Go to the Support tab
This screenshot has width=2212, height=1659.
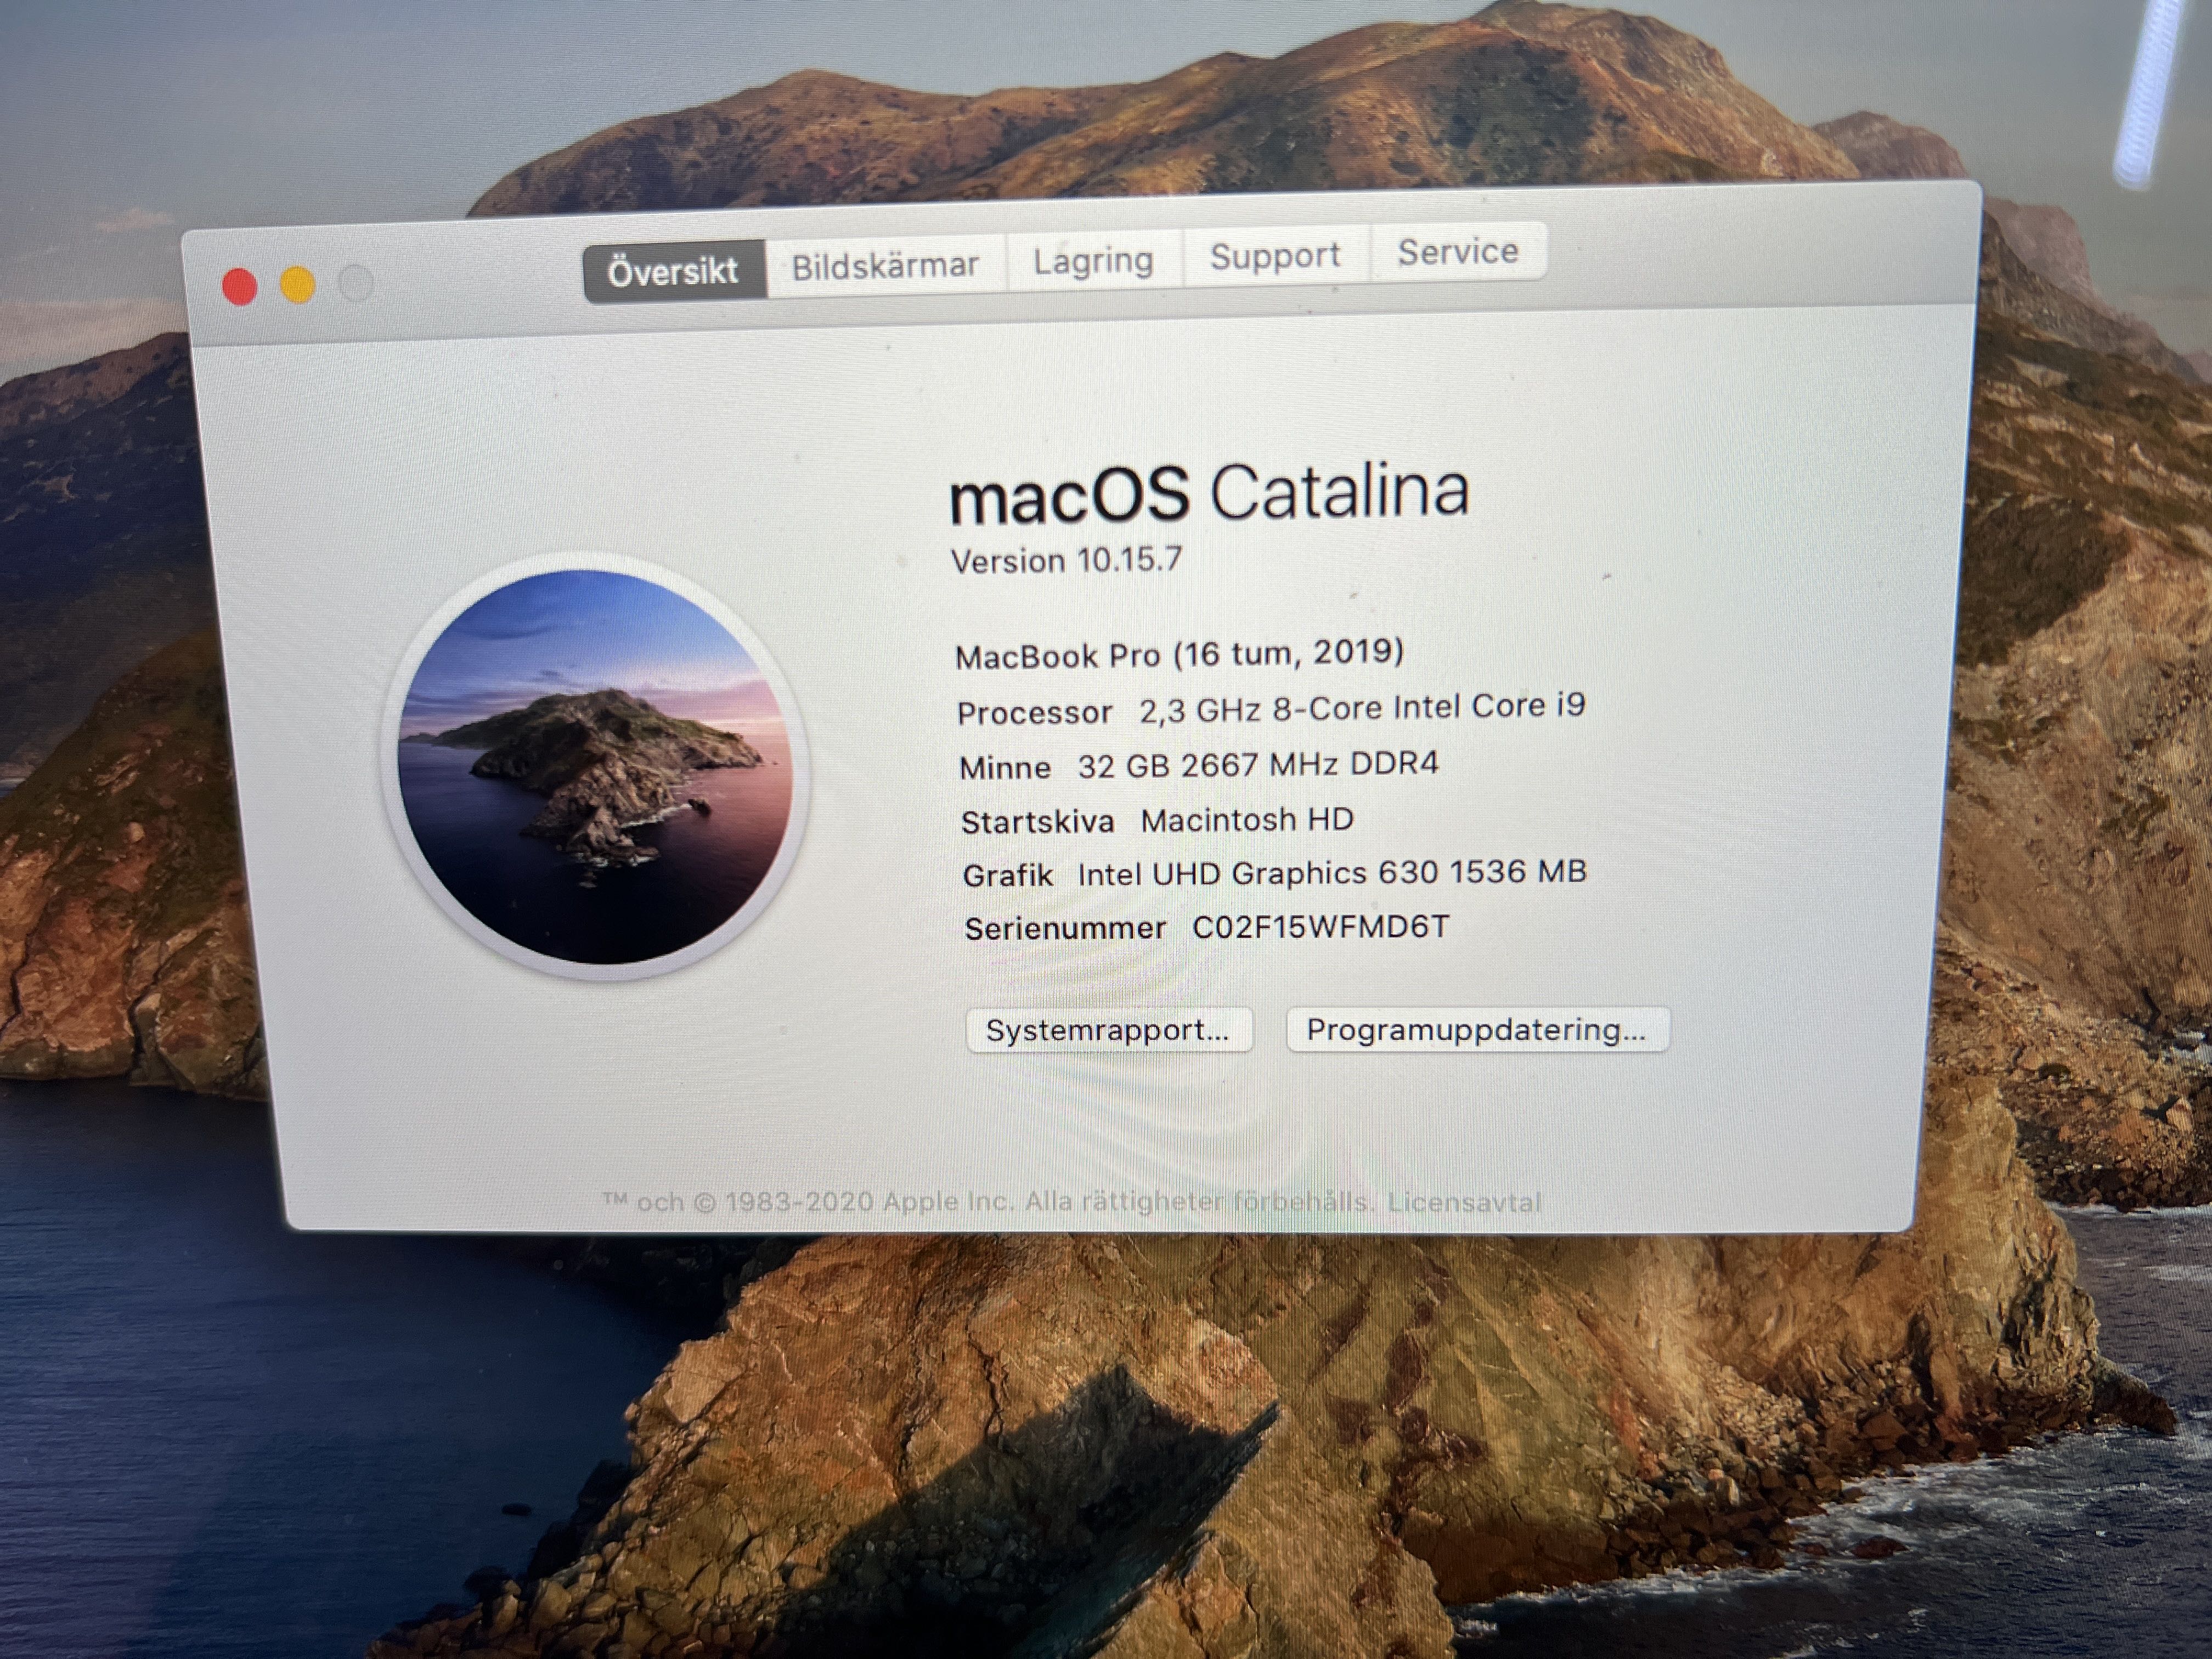(x=1275, y=256)
